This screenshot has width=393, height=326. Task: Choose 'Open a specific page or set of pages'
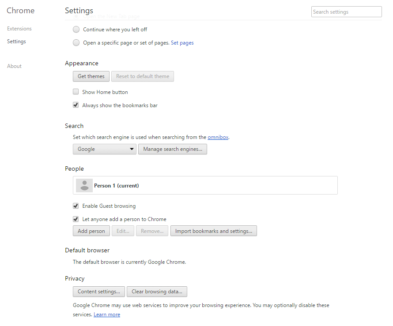(76, 43)
